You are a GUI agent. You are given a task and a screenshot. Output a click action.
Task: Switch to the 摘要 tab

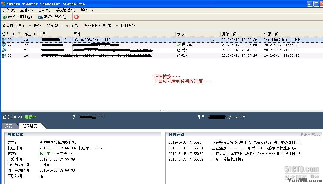[x=9, y=126]
